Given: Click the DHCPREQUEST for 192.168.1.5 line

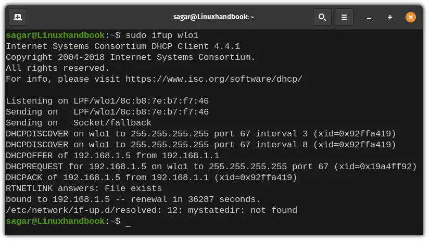Looking at the screenshot, I should click(211, 167).
